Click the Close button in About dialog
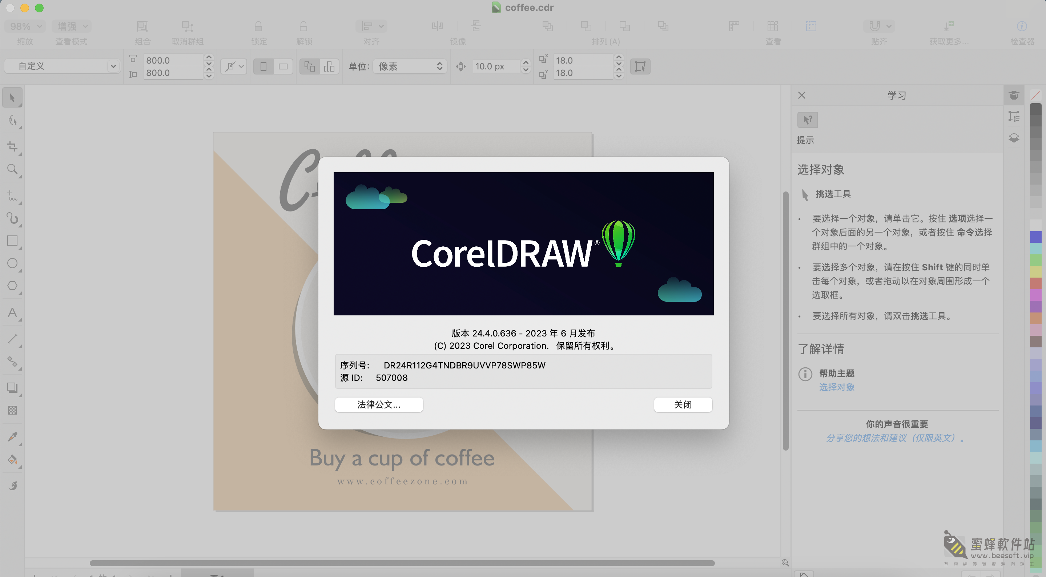Viewport: 1046px width, 577px height. point(683,404)
